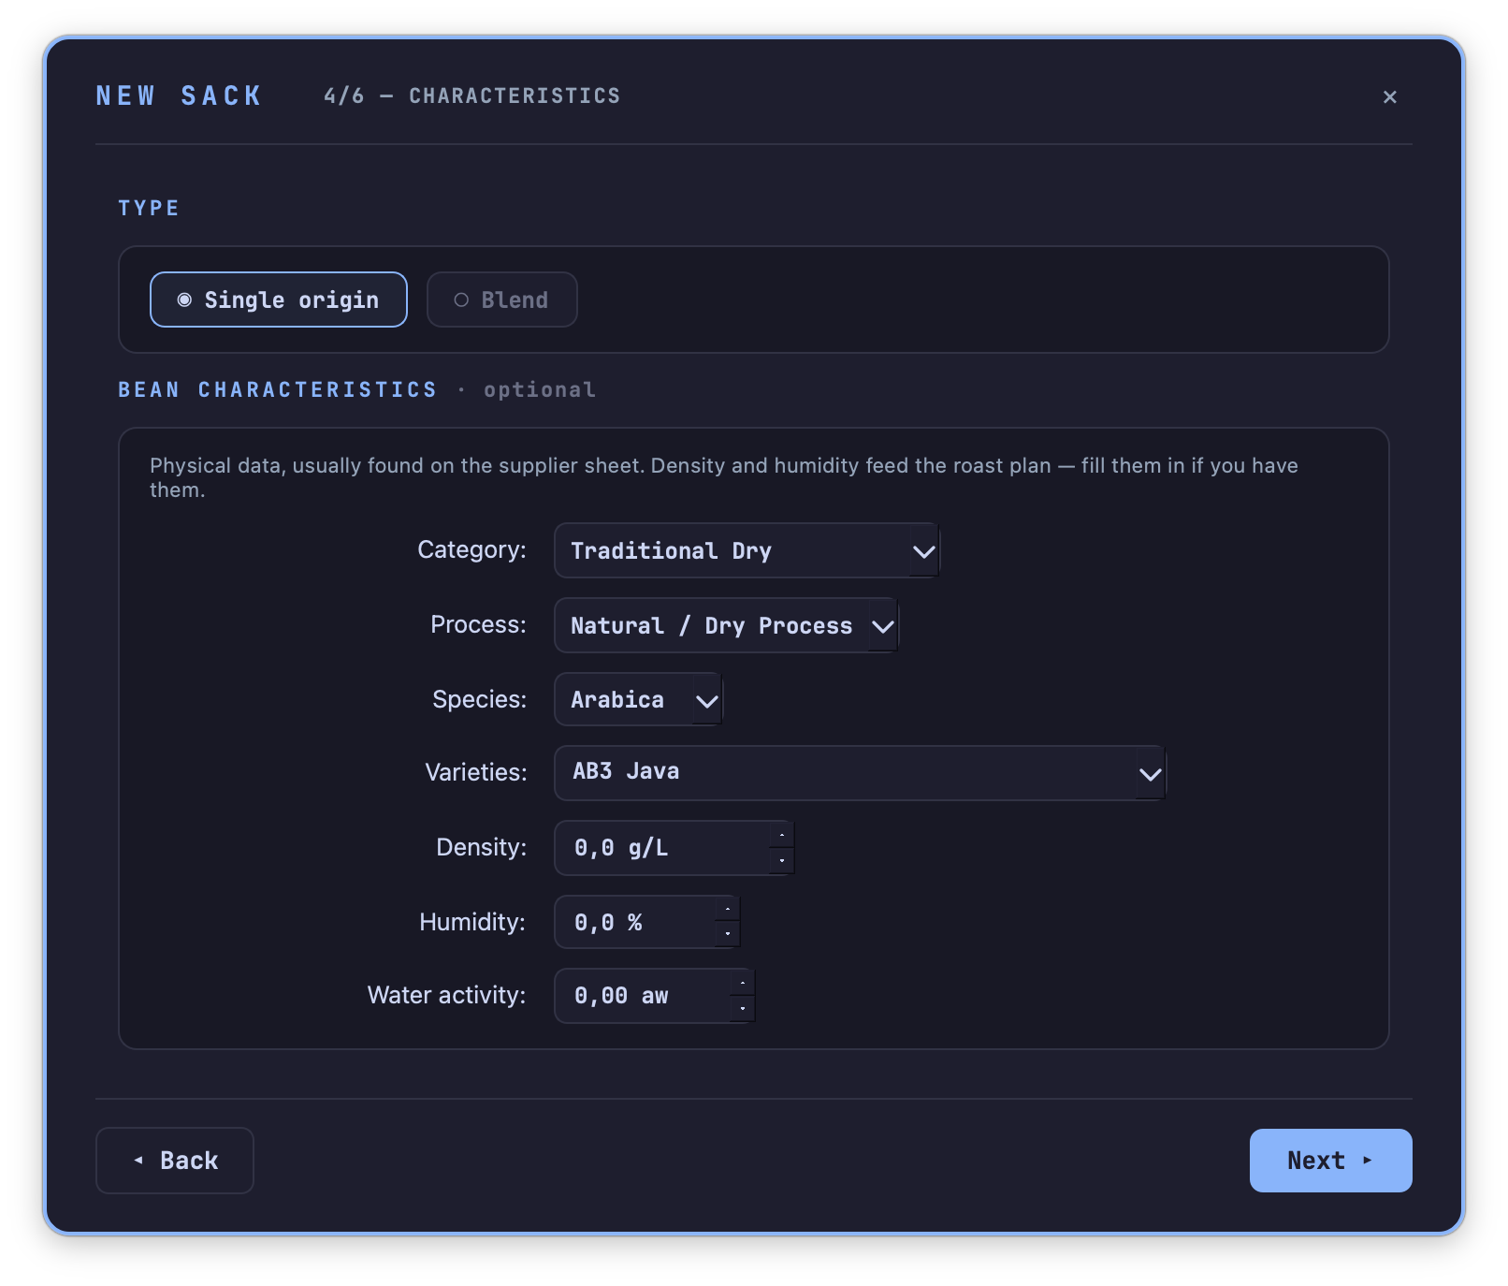Click the 'TYPE' section heading

tap(149, 208)
